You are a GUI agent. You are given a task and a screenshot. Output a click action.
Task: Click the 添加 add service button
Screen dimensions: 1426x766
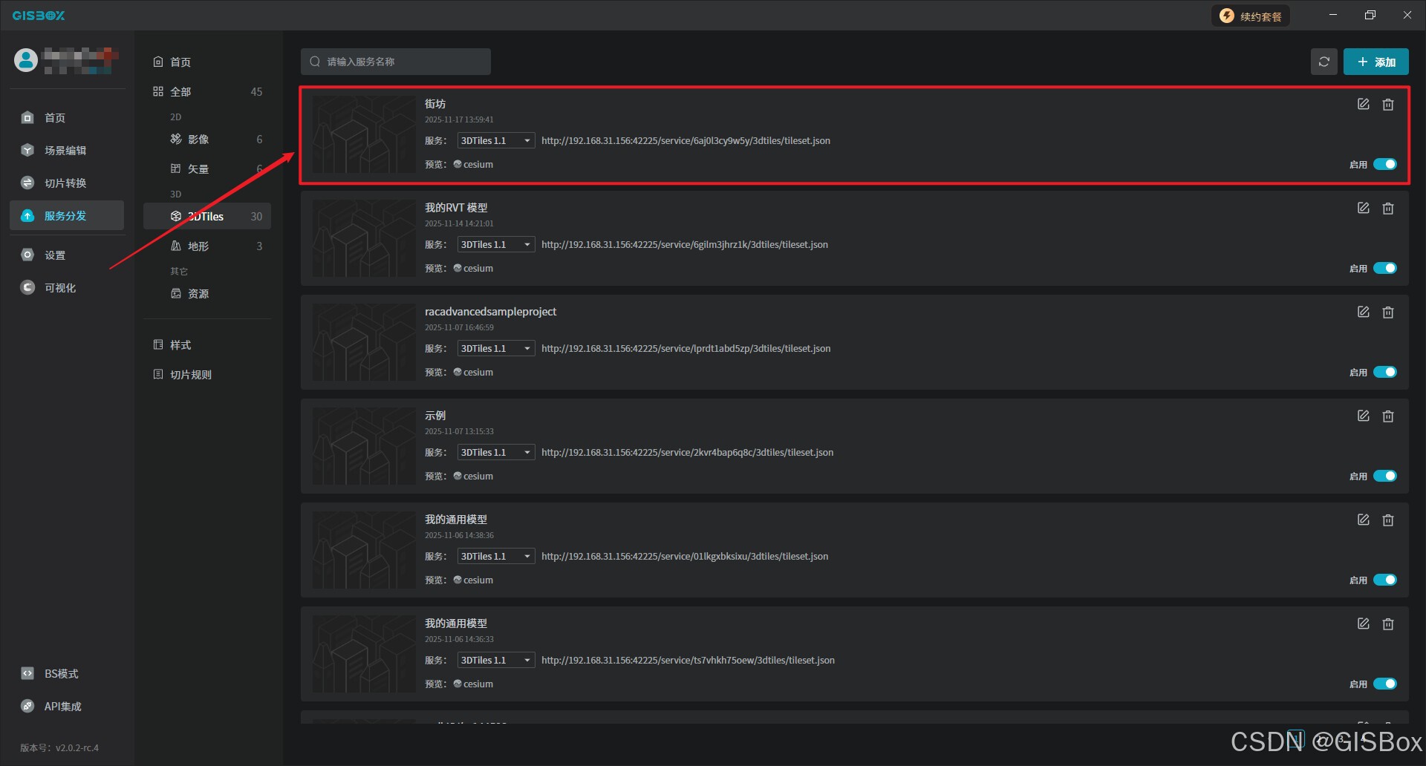(x=1375, y=62)
